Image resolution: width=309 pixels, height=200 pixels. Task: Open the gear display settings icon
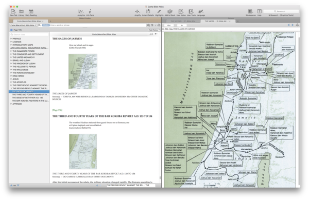[156, 34]
